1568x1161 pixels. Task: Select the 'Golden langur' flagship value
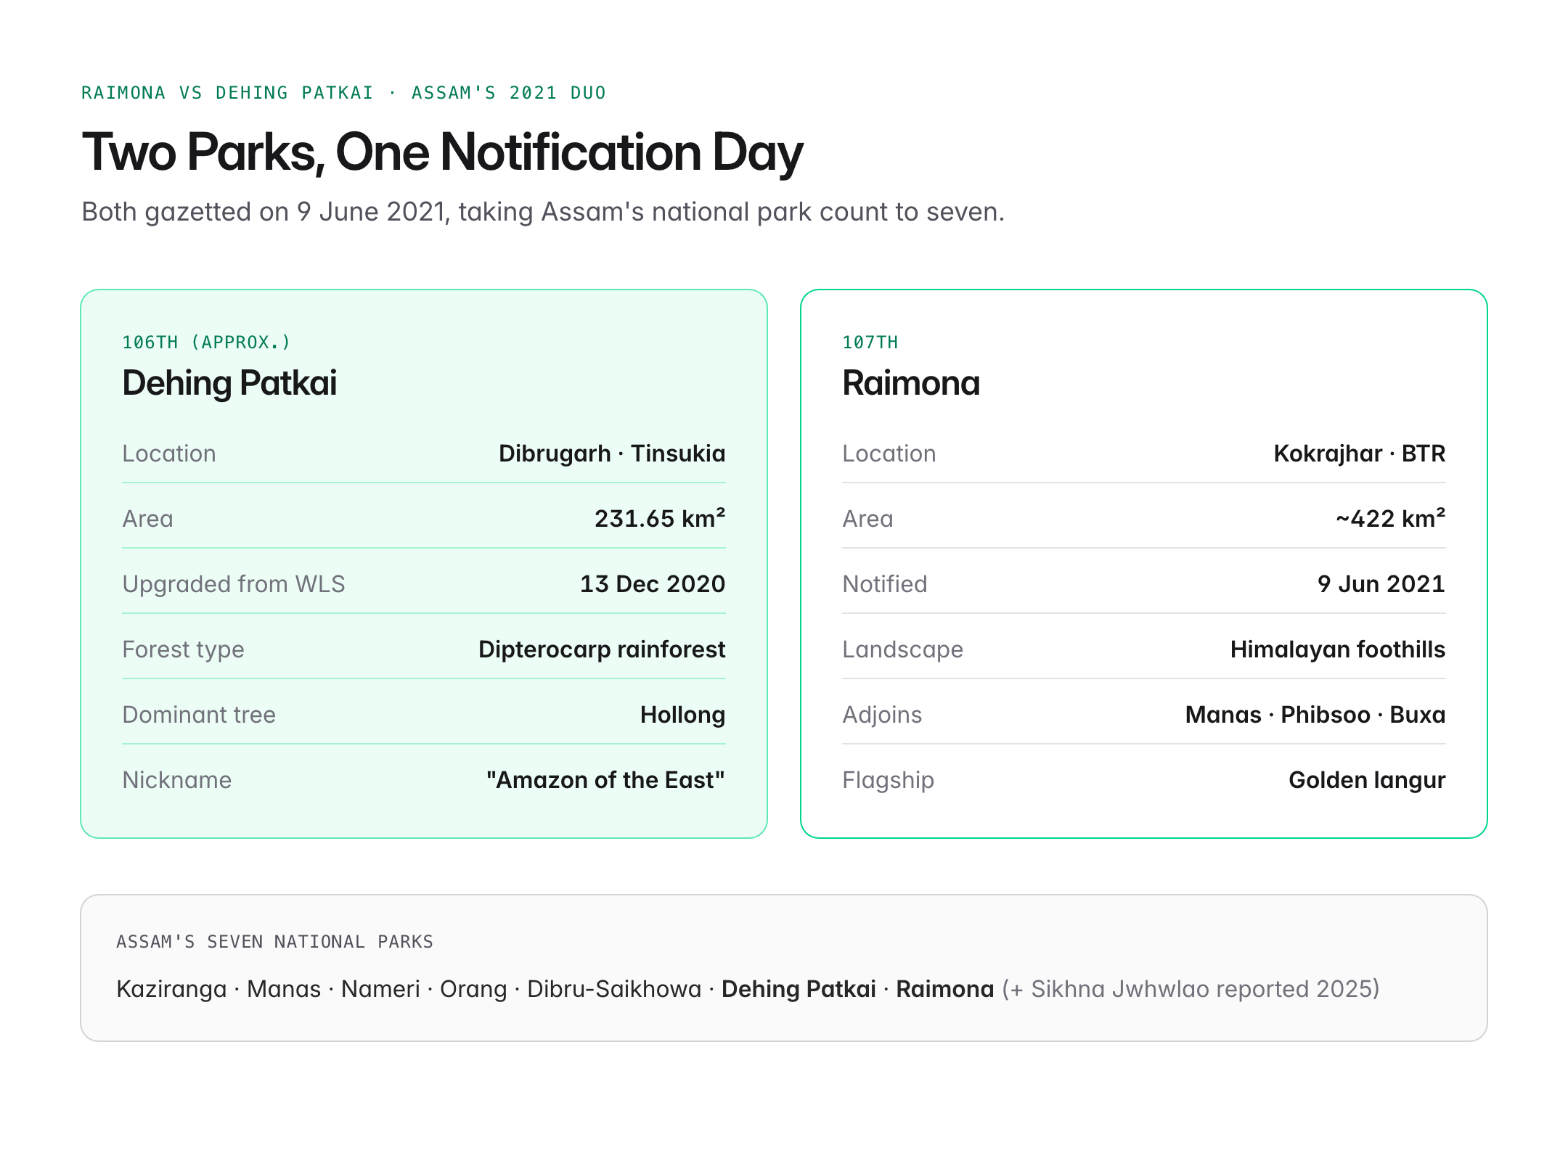coord(1367,780)
